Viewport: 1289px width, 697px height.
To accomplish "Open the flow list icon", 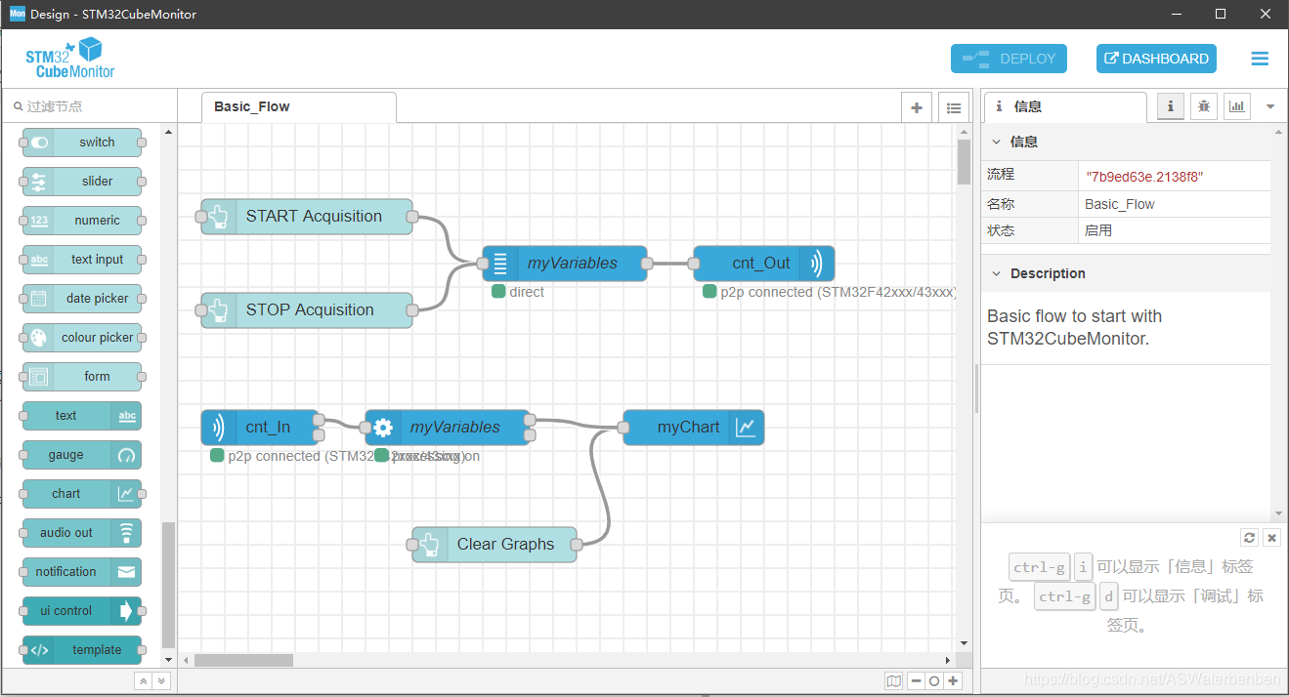I will tap(953, 108).
